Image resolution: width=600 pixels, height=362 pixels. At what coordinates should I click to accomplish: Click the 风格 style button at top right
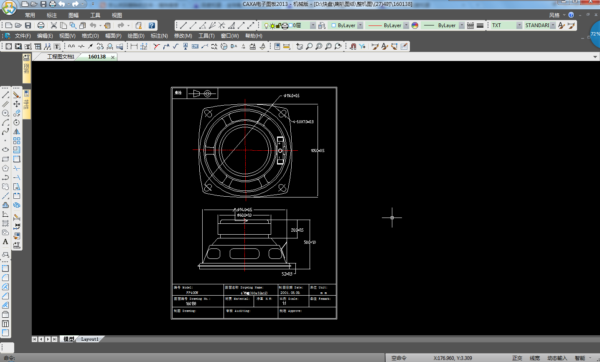[x=554, y=15]
